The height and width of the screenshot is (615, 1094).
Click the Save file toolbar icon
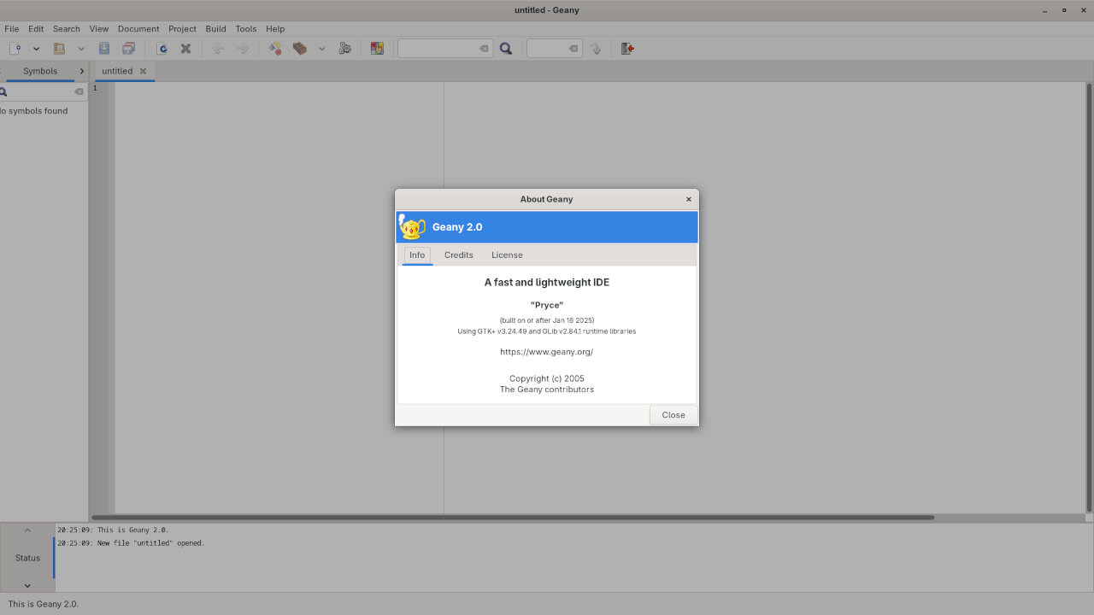[x=104, y=49]
